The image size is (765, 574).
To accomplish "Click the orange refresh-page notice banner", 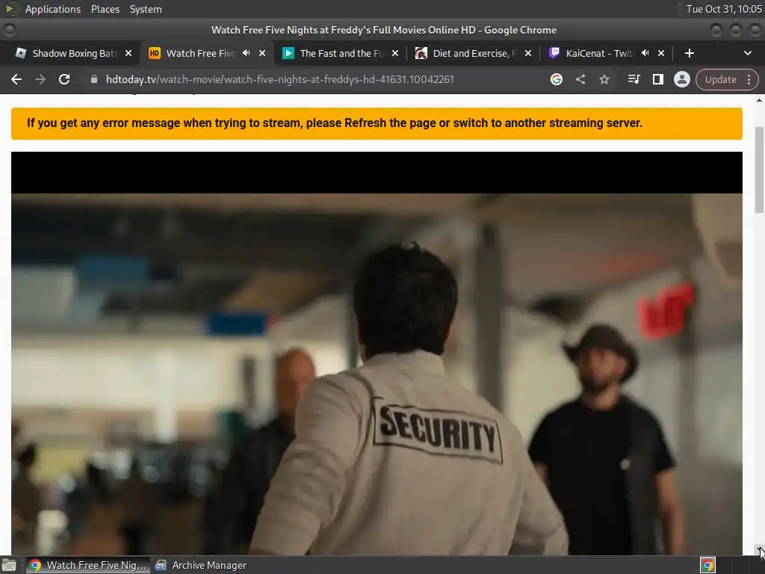I will pos(377,123).
